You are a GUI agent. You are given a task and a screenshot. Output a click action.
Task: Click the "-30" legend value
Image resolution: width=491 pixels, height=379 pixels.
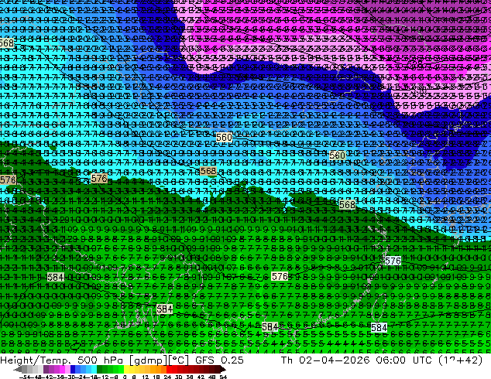coord(72,377)
